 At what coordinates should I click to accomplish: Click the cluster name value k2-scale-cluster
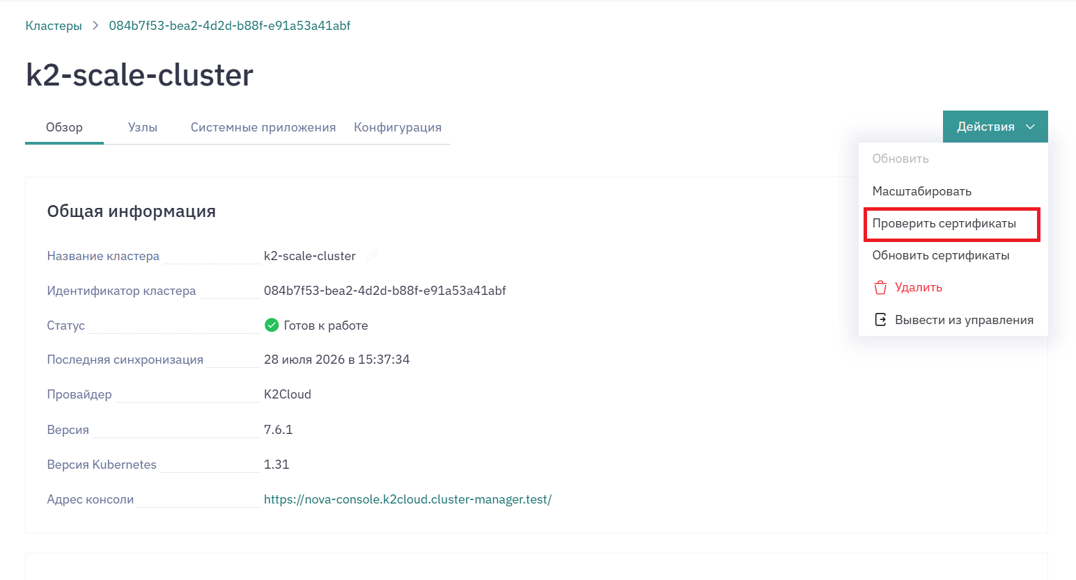310,256
